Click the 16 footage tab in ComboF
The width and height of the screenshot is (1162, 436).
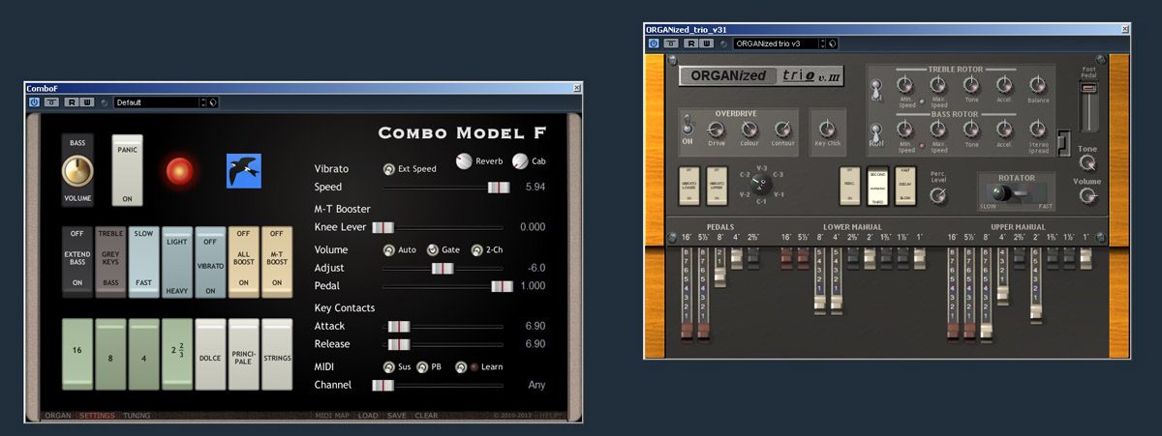click(x=77, y=355)
